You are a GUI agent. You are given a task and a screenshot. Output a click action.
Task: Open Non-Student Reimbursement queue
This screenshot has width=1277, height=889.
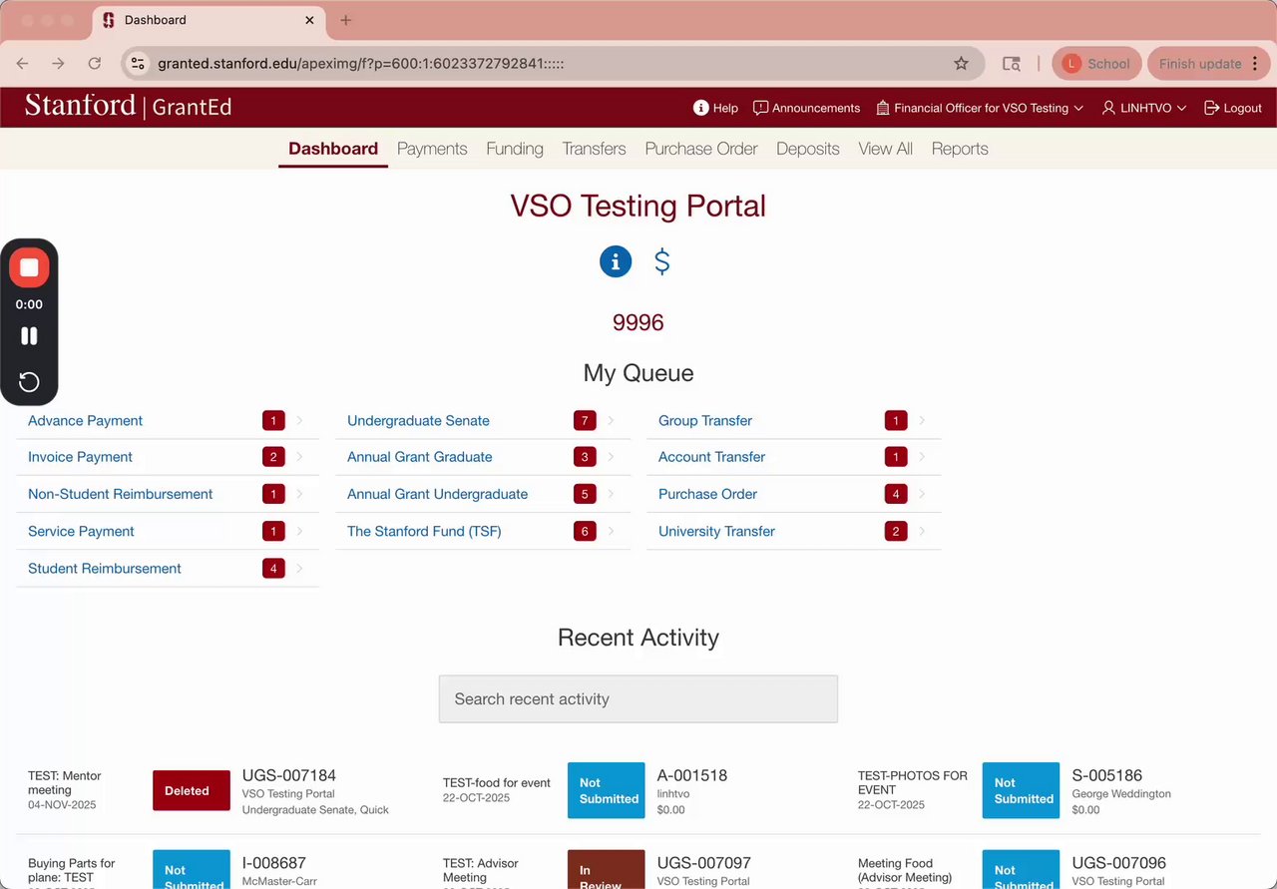coord(120,494)
